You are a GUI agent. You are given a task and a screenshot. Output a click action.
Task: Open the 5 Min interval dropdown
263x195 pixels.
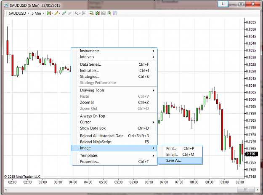click(38, 13)
